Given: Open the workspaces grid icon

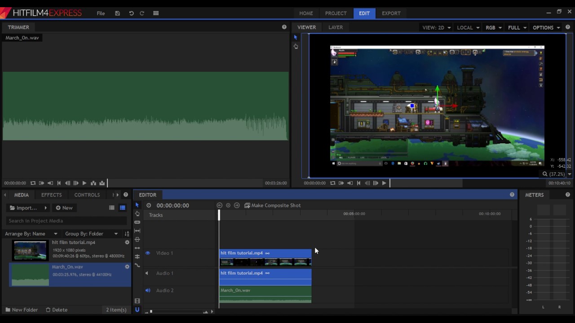Looking at the screenshot, I should pos(156,13).
